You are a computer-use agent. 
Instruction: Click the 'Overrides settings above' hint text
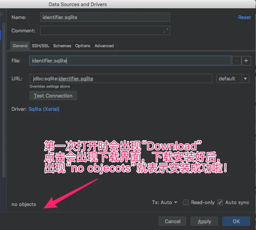(x=50, y=86)
